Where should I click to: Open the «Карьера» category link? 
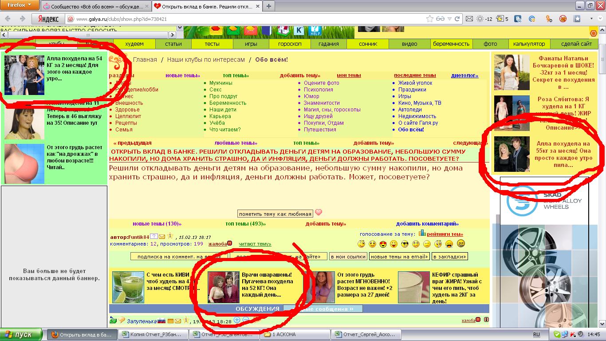tap(220, 116)
